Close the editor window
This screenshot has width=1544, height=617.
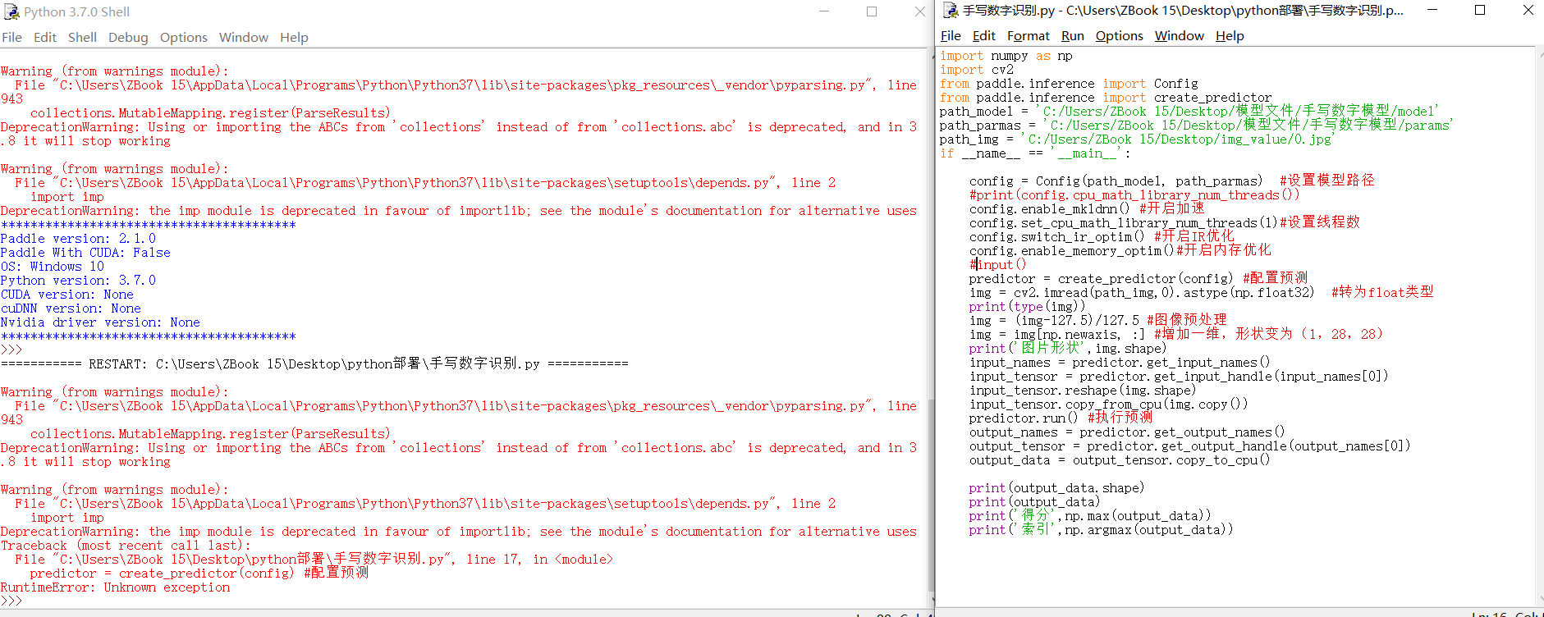tap(1528, 10)
